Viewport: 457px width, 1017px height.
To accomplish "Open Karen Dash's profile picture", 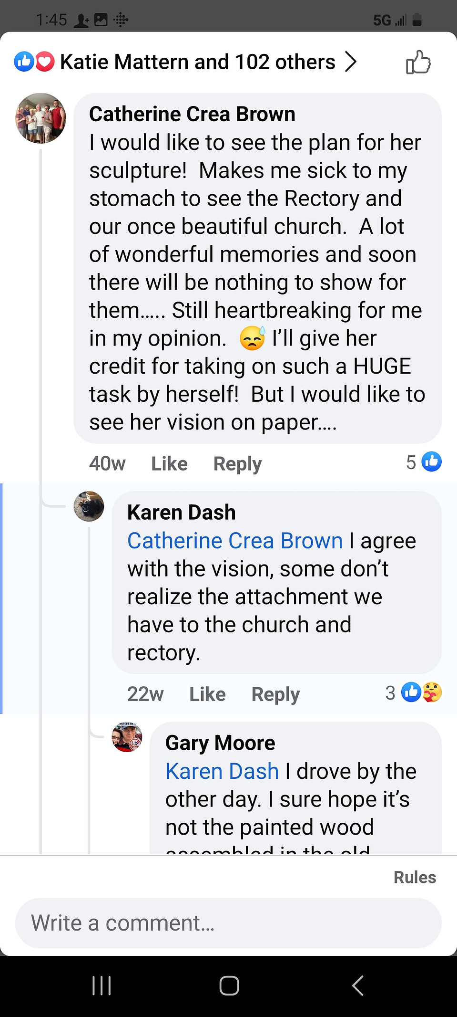I will [89, 506].
